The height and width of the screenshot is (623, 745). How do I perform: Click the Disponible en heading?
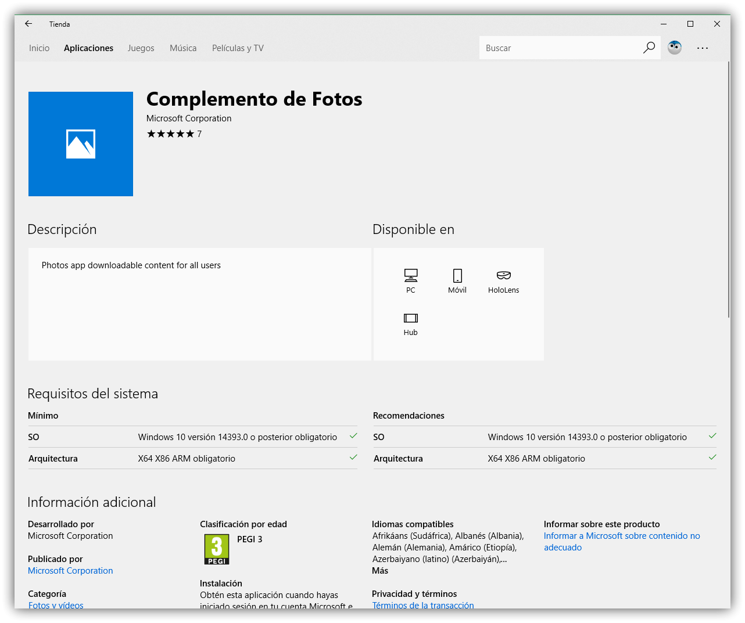413,229
